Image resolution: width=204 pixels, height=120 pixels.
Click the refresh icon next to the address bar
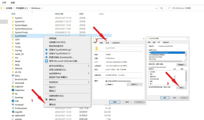tap(162, 8)
